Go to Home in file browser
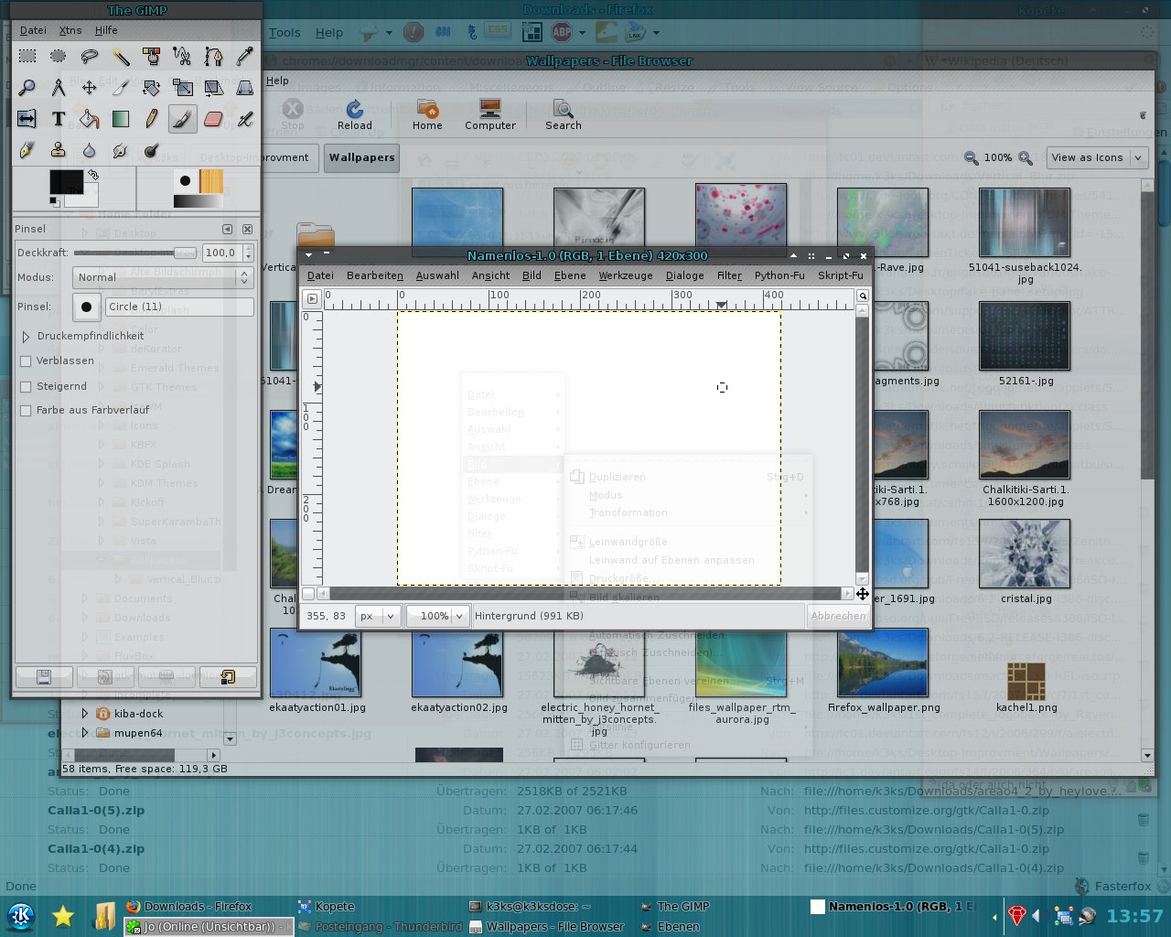 tap(427, 115)
